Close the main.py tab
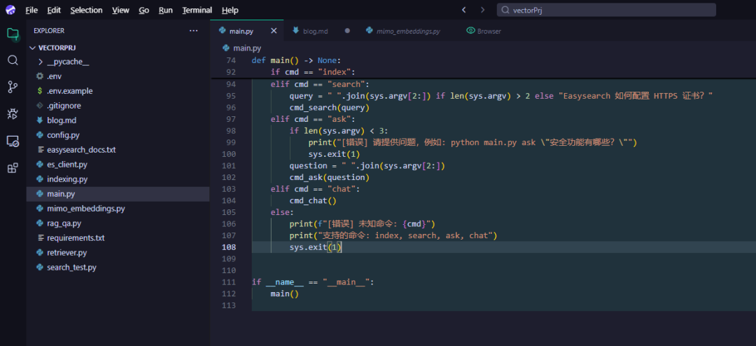Screen dimensions: 756x346 tap(274, 31)
